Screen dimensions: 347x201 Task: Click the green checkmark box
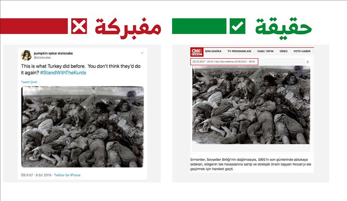(x=237, y=26)
